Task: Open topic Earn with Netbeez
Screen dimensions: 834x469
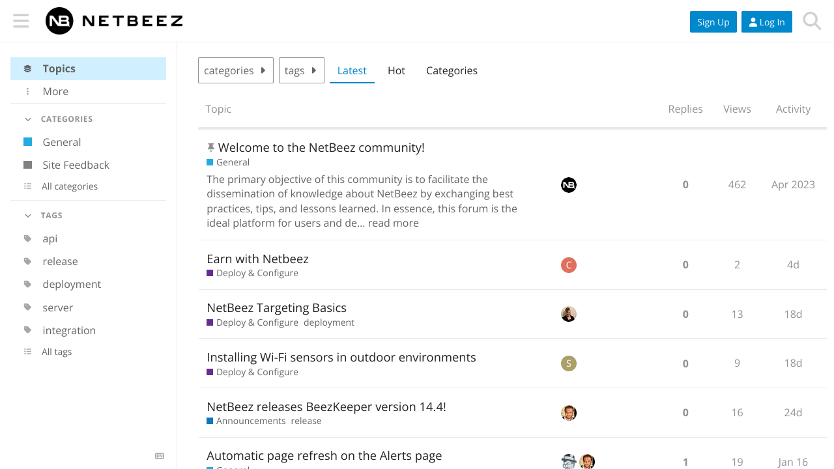Action: click(257, 259)
